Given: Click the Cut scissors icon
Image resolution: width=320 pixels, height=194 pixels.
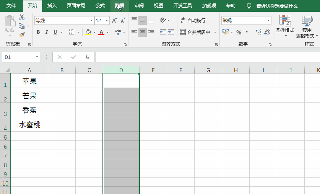Looking at the screenshot, I should 22,17.
